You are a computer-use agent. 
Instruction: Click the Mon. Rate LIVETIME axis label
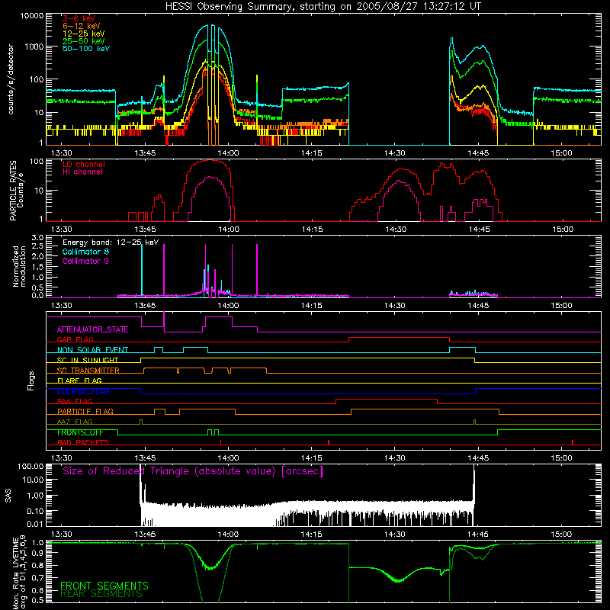20,573
